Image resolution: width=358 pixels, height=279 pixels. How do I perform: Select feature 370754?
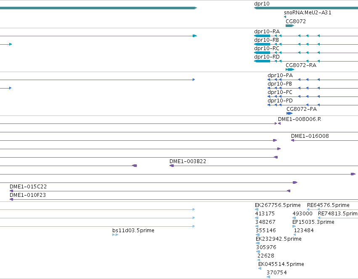268,277
